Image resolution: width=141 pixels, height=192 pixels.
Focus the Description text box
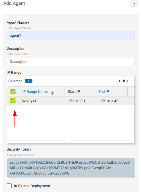click(71, 62)
